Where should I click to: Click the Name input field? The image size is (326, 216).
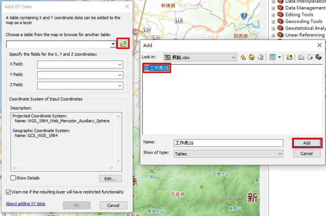tap(228, 143)
